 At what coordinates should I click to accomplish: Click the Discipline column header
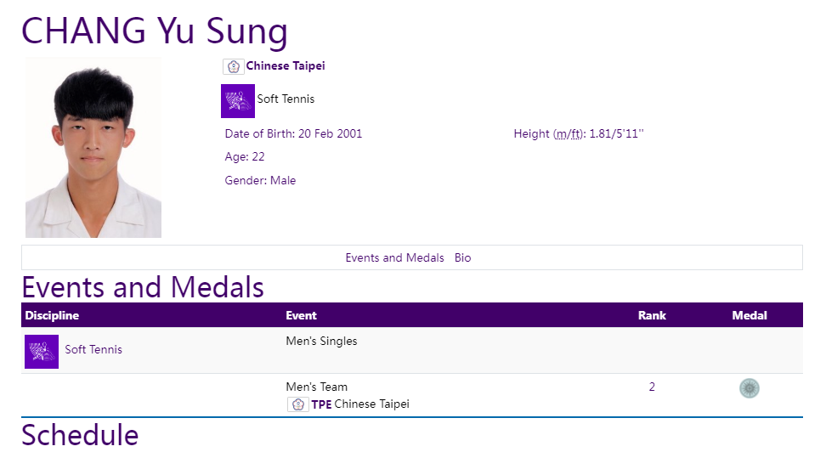52,315
